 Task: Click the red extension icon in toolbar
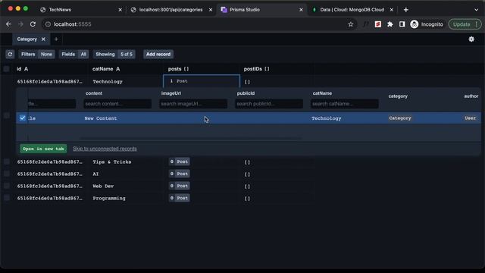click(377, 24)
